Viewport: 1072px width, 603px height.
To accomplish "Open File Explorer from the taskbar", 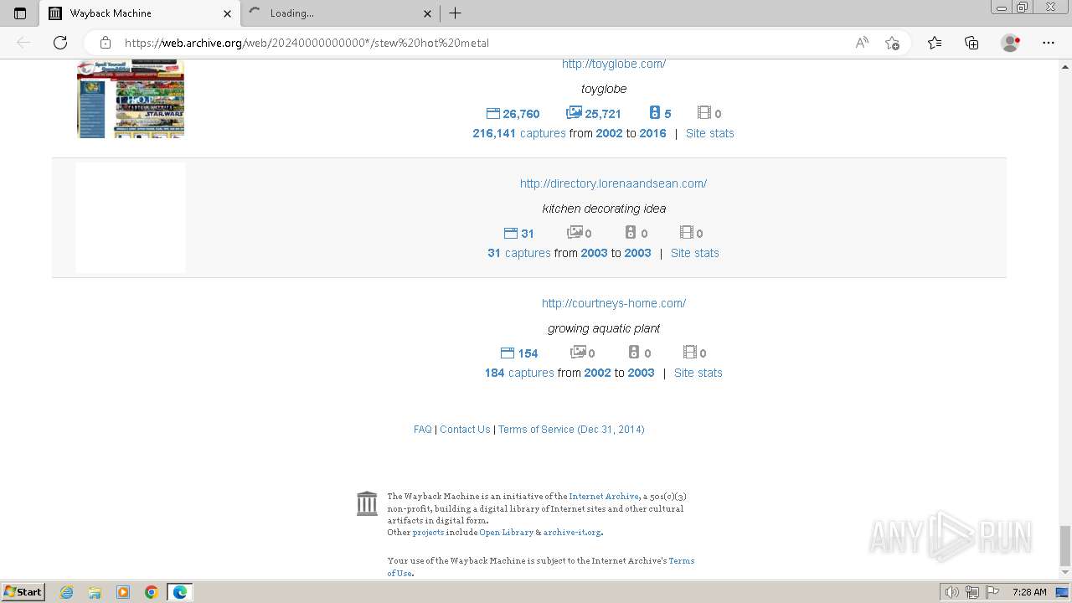I will 95,592.
